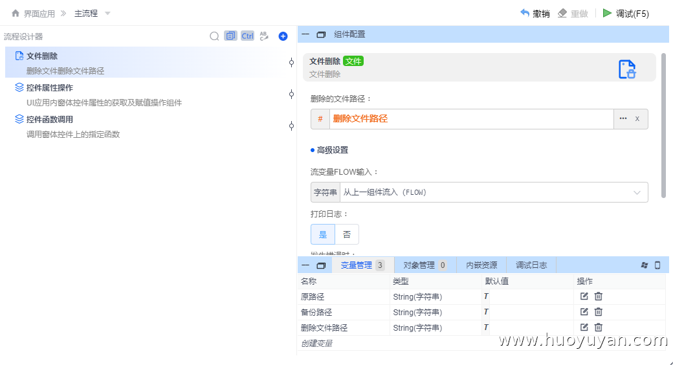
Task: Click the 文件删除 step file icon
Action: [19, 56]
